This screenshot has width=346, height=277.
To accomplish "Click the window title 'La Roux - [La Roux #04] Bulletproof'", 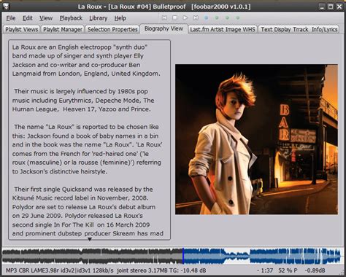I will pyautogui.click(x=132, y=7).
